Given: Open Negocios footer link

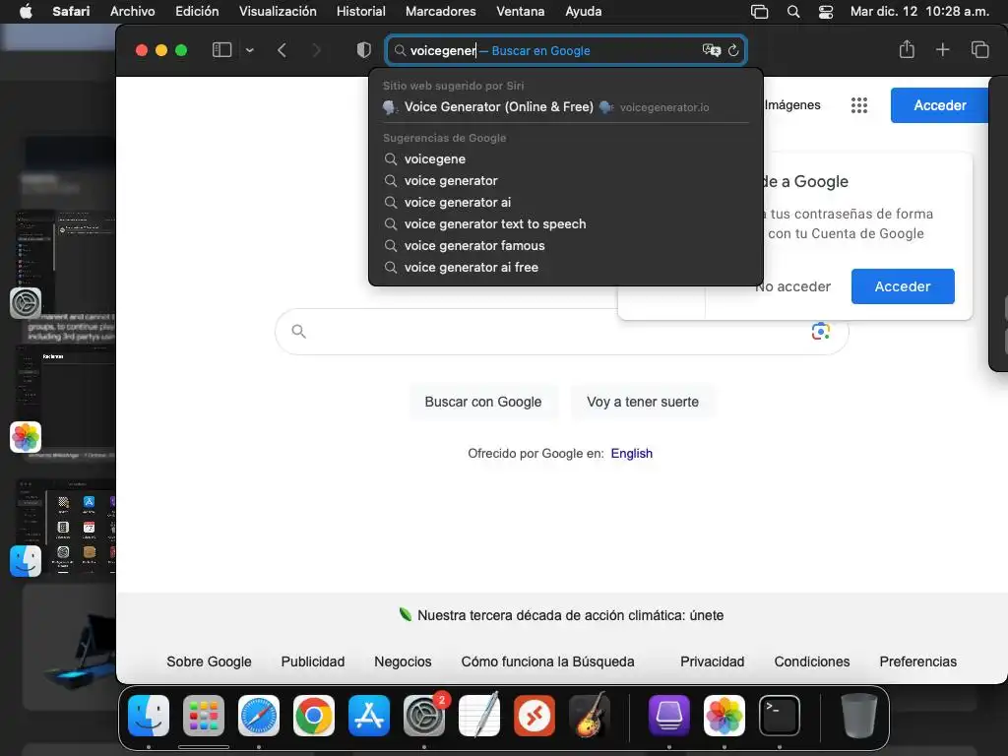Looking at the screenshot, I should tap(403, 661).
